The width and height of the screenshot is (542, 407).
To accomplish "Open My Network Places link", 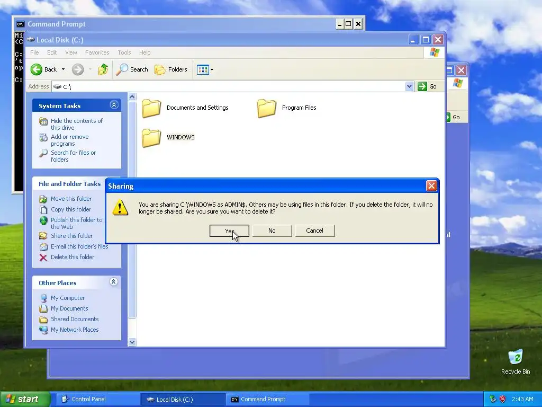I will (74, 330).
